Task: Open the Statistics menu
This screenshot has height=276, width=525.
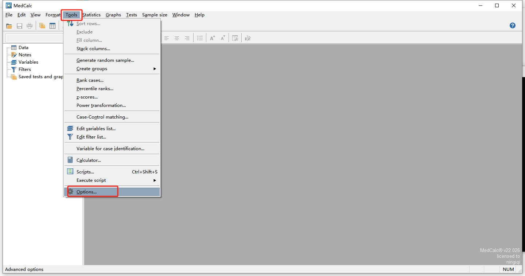Action: tap(92, 15)
